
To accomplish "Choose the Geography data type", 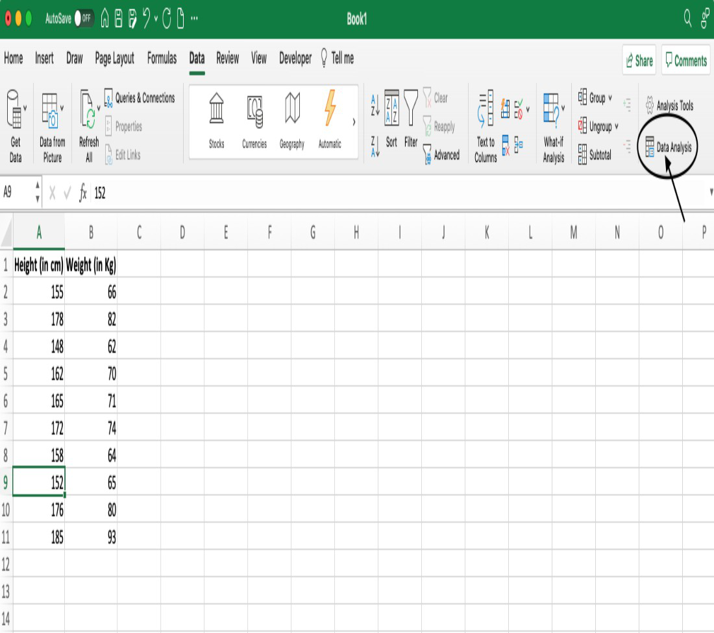I will (292, 121).
